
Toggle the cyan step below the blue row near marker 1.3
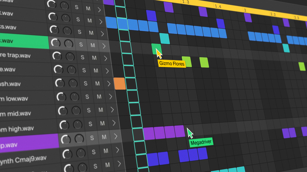tap(165, 39)
